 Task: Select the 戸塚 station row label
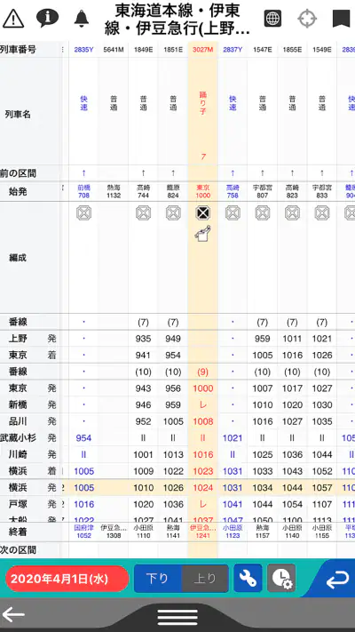(18, 504)
